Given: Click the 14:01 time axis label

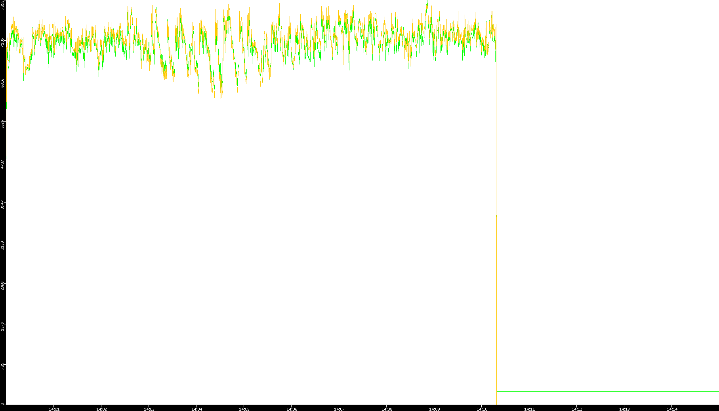Looking at the screenshot, I should (x=54, y=409).
